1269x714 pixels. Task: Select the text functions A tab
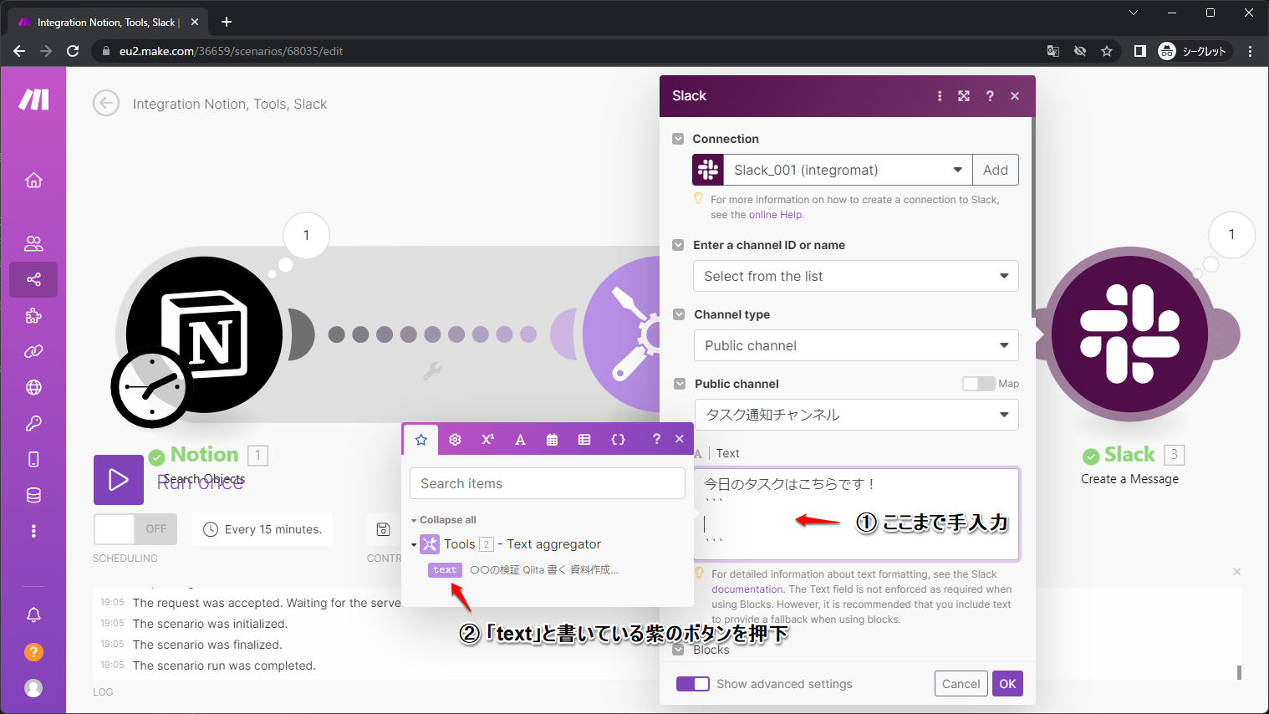[x=520, y=439]
